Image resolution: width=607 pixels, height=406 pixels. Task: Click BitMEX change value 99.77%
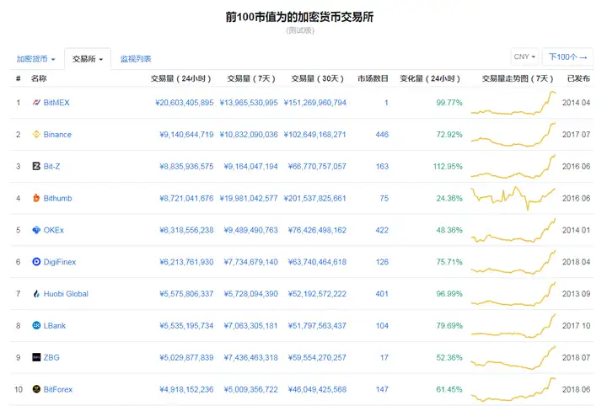449,103
